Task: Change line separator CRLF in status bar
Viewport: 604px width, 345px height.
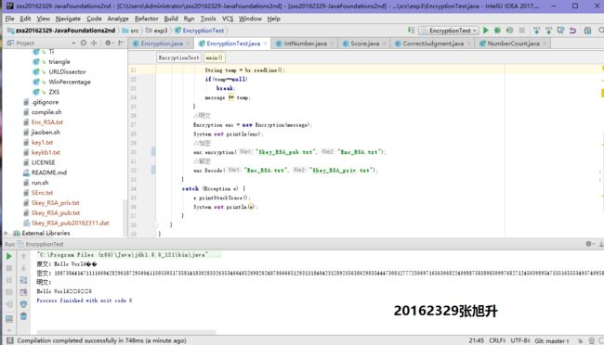Action: point(497,340)
